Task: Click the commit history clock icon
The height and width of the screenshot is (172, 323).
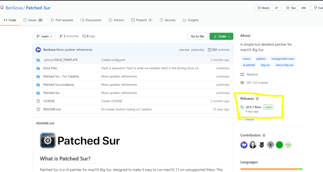Action: (210, 50)
